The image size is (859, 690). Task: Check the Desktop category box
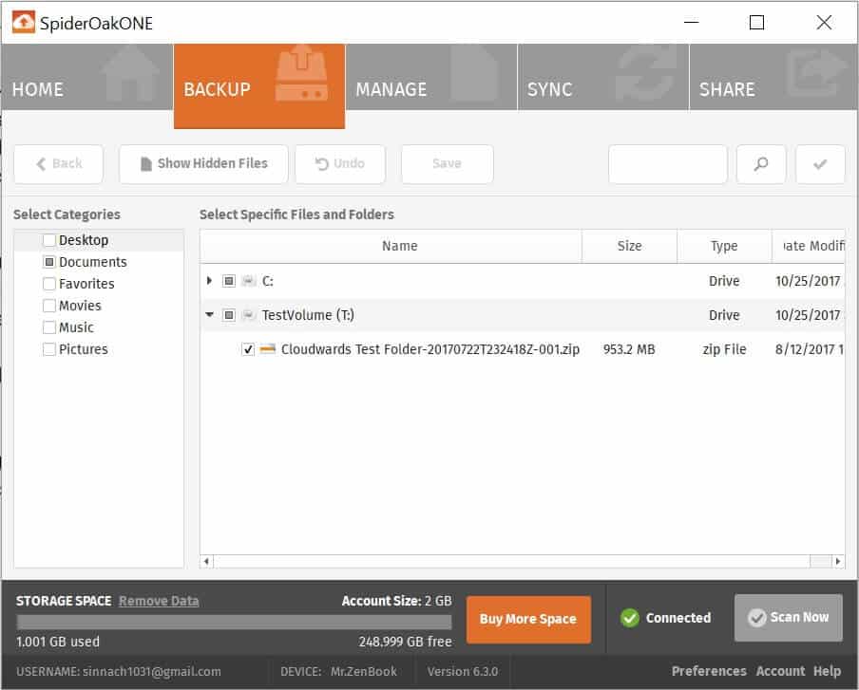(49, 240)
